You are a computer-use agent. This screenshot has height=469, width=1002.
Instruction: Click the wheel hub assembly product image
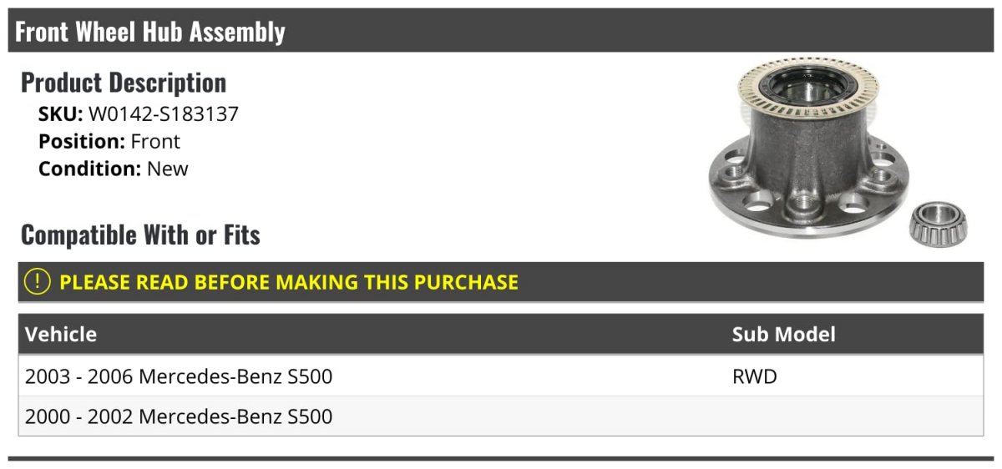pyautogui.click(x=838, y=151)
